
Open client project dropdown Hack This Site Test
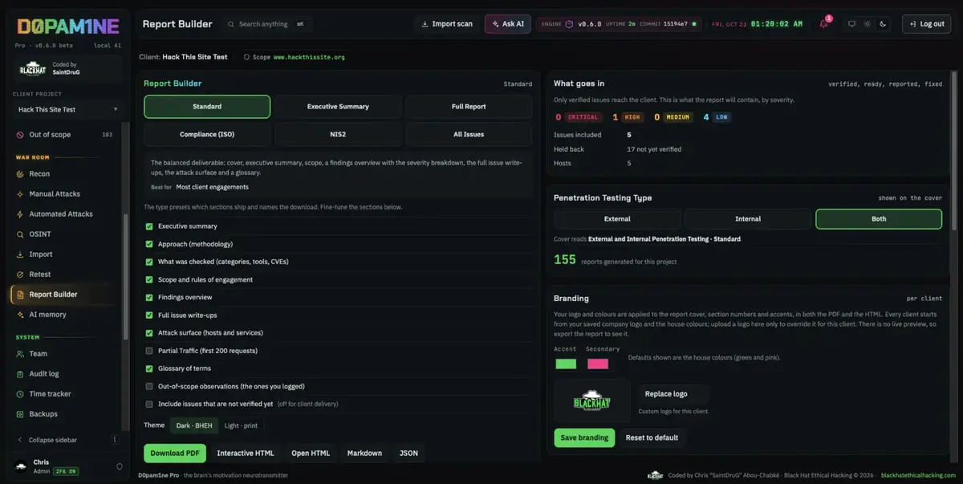67,109
